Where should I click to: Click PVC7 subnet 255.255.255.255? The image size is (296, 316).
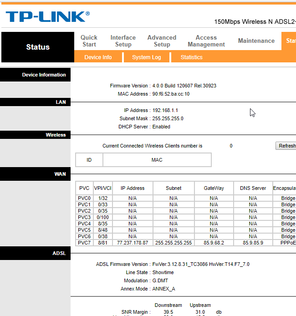coord(174,243)
